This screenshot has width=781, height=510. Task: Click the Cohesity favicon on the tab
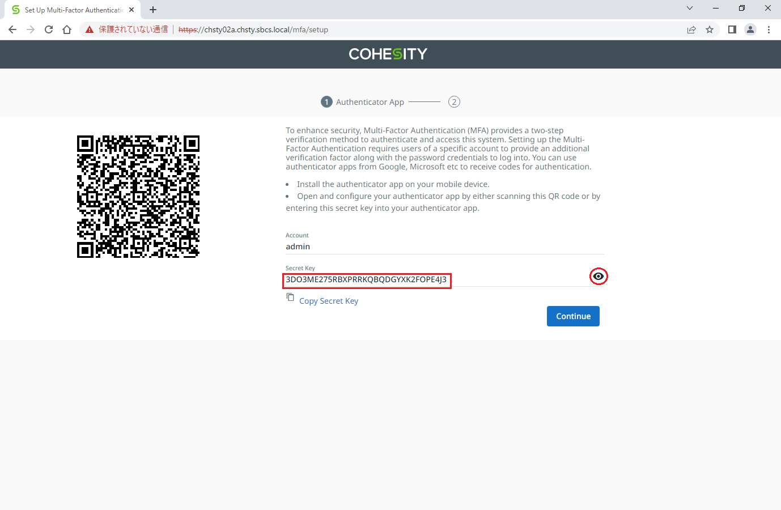click(x=16, y=10)
